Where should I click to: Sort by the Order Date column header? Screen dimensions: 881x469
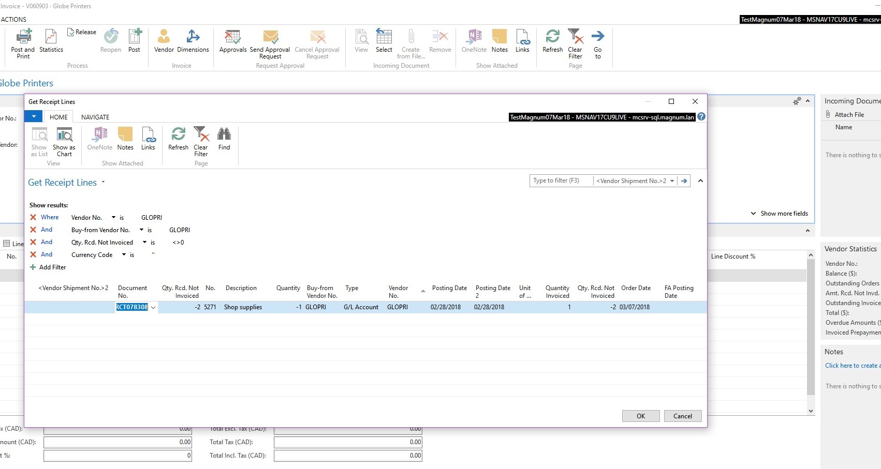(x=636, y=288)
